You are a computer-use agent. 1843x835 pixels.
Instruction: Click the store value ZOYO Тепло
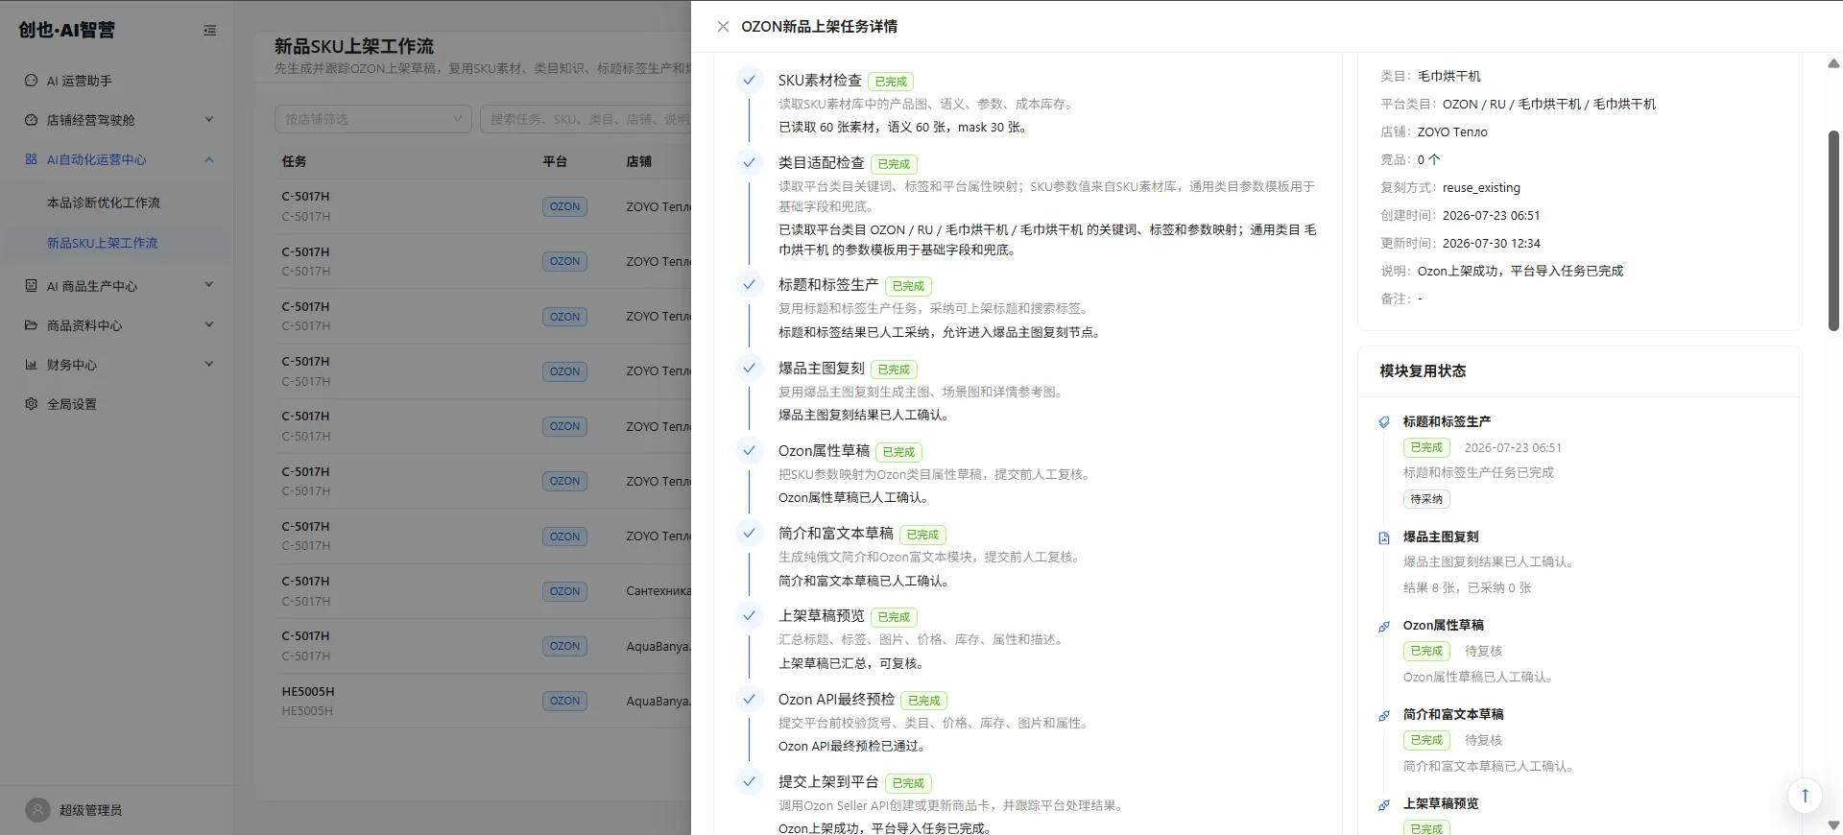1452,132
